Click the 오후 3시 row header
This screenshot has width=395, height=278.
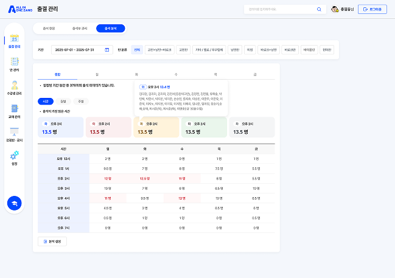[63, 189]
